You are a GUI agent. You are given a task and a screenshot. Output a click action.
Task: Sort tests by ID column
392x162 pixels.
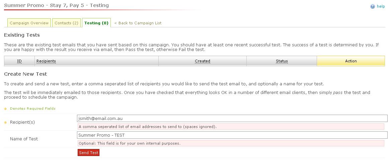coord(19,61)
